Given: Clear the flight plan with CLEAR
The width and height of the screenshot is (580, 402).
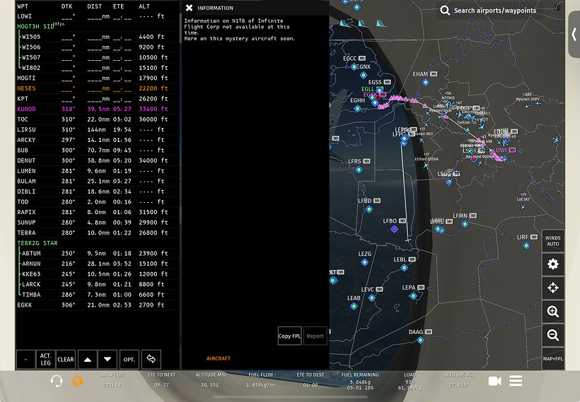Looking at the screenshot, I should click(x=66, y=360).
